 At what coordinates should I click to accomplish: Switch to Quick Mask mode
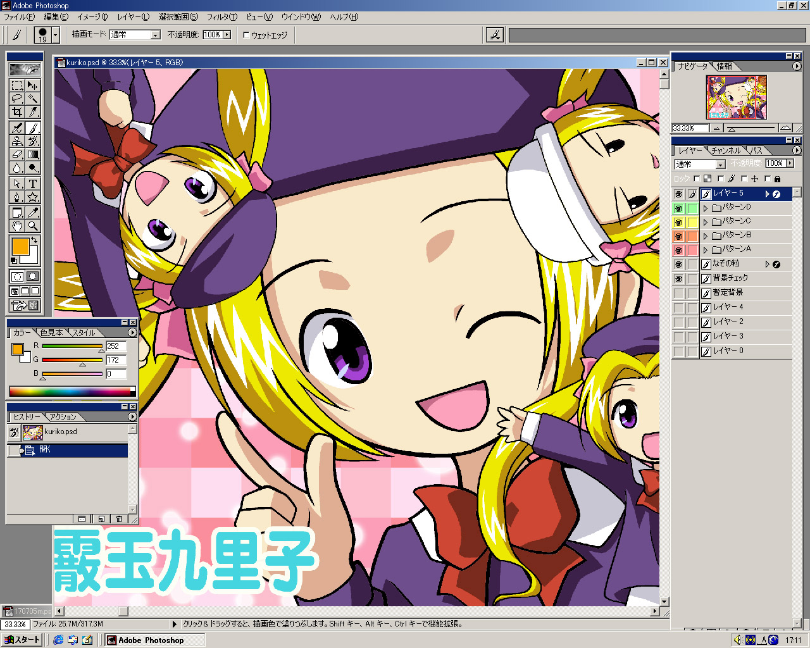[33, 277]
